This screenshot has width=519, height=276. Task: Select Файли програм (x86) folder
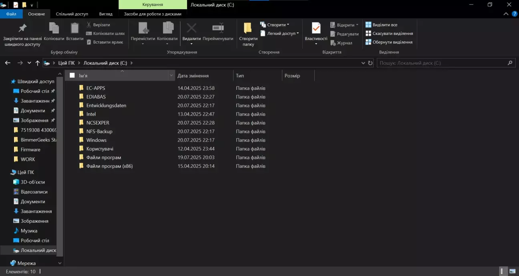coord(109,166)
